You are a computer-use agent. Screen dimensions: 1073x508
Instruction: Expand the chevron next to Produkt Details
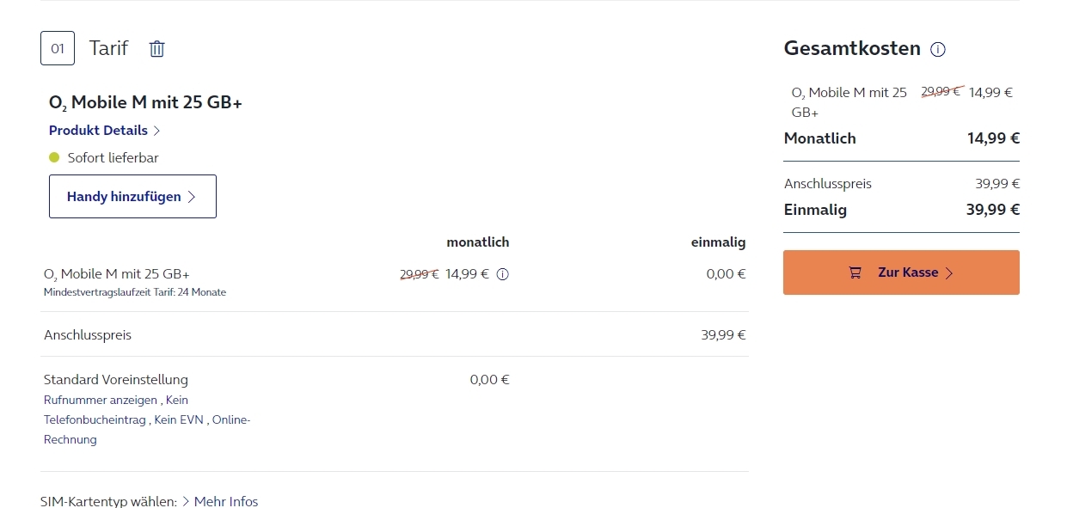click(x=156, y=131)
